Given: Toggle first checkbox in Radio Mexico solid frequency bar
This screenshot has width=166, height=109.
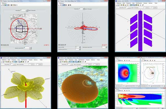Looking at the screenshot, I should click(87, 64).
